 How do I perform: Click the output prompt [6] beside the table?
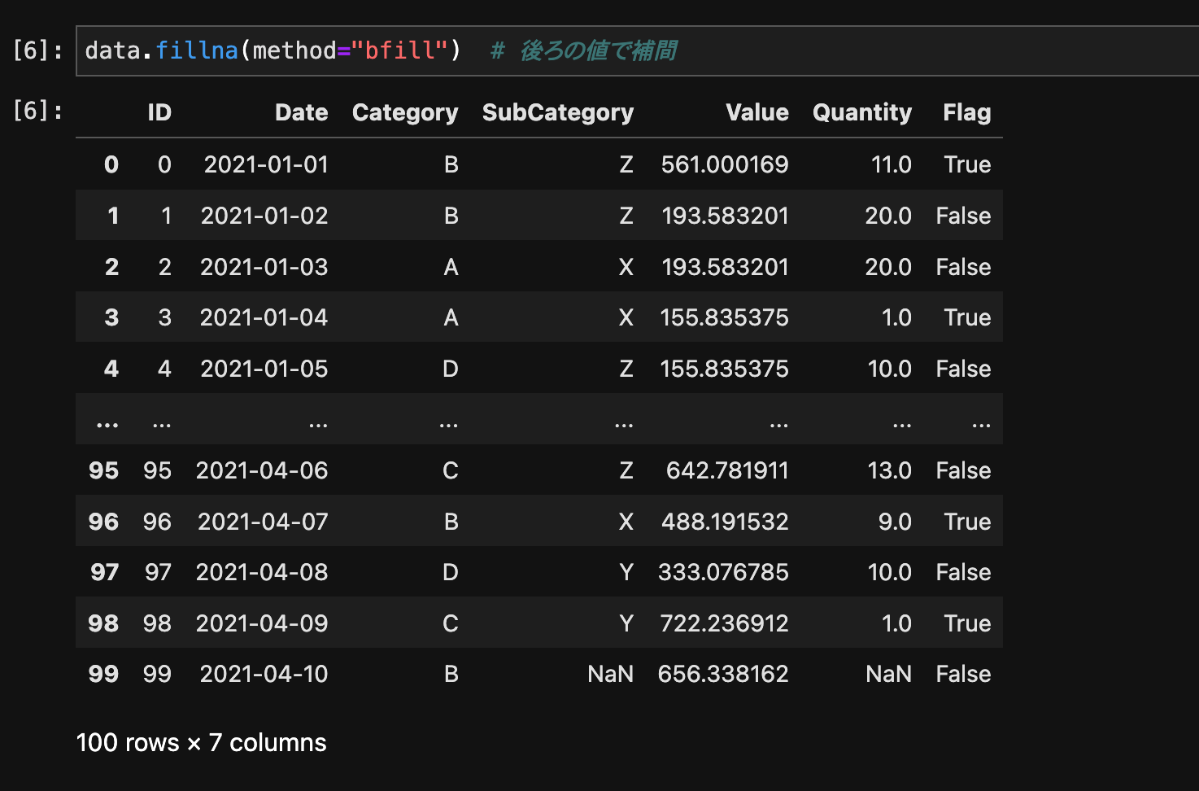point(37,111)
